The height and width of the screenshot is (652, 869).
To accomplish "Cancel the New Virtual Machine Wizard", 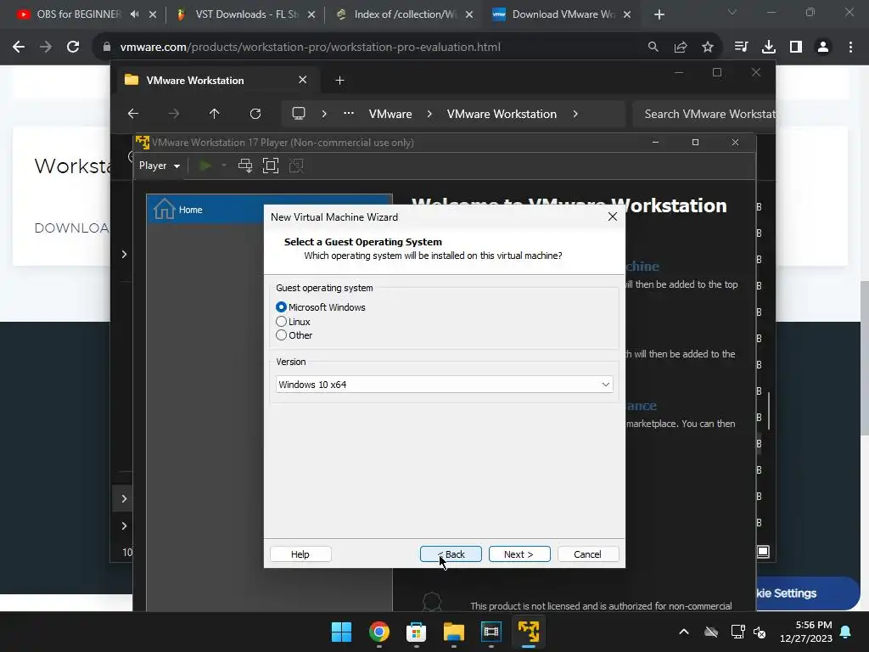I will (588, 554).
